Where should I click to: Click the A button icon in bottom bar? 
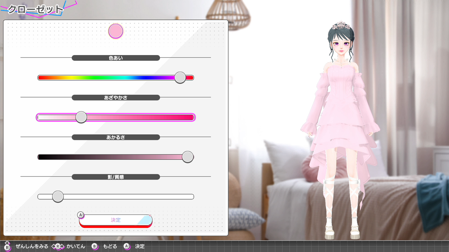click(x=127, y=246)
